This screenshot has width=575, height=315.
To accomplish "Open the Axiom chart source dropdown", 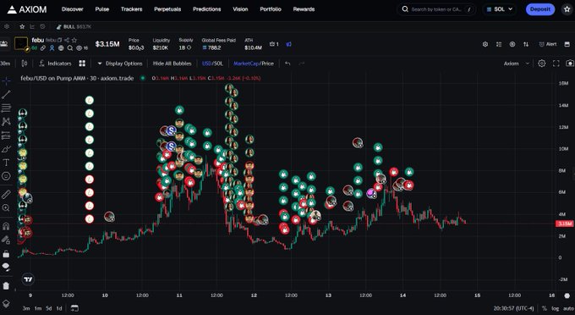I will [x=517, y=64].
